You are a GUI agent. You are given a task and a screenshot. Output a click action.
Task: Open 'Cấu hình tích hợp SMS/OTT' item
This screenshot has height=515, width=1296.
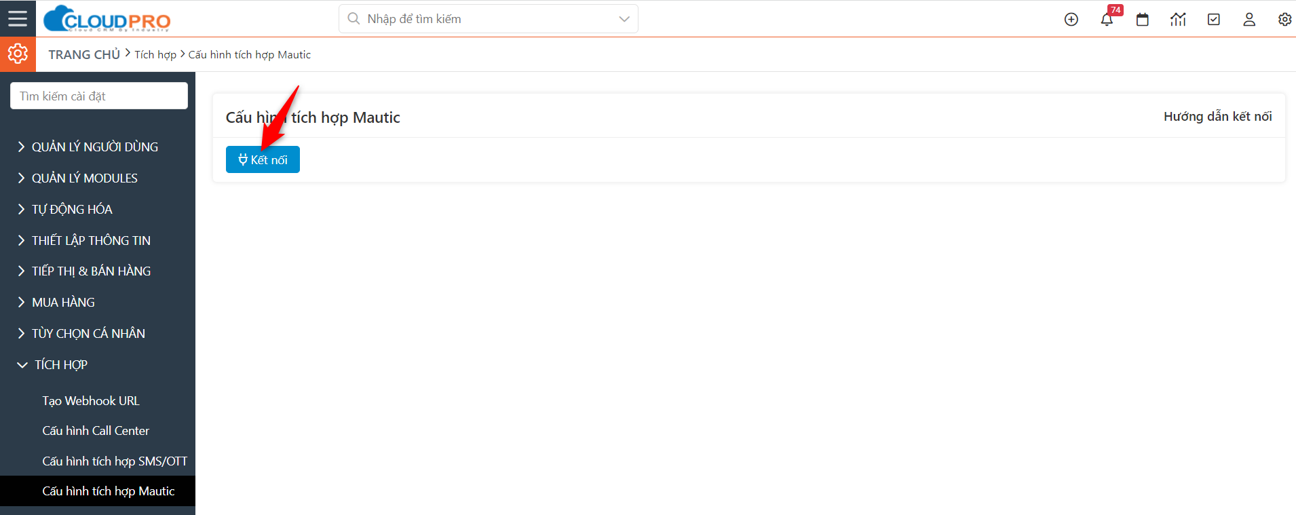coord(115,461)
